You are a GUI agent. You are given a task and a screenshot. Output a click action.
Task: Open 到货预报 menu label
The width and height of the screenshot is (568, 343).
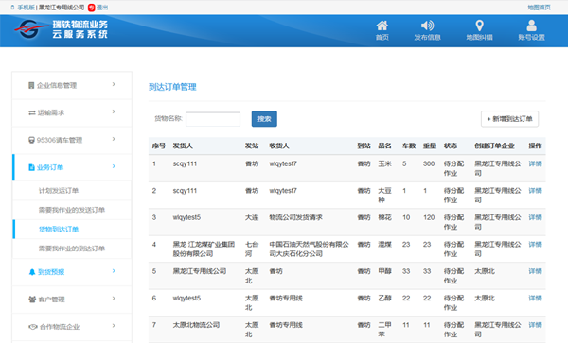pos(51,272)
